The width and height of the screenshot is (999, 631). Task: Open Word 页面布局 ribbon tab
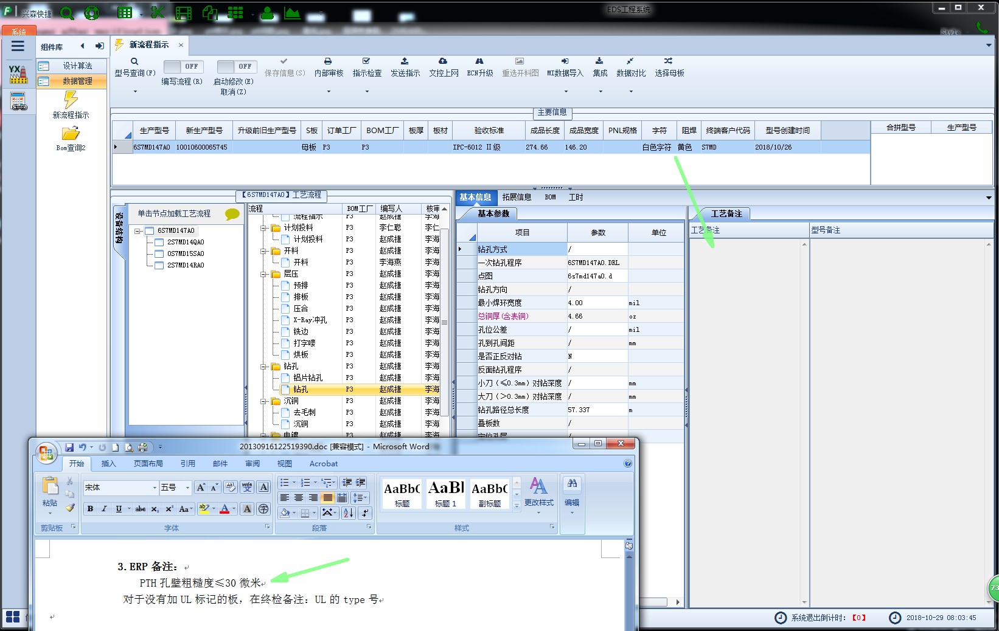[148, 463]
